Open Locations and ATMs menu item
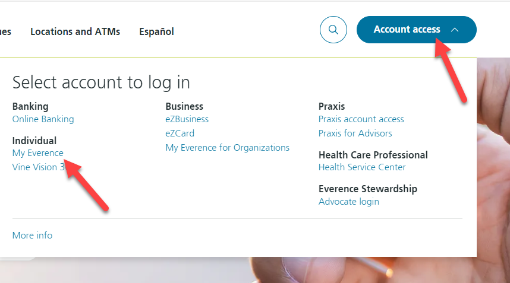 click(75, 31)
